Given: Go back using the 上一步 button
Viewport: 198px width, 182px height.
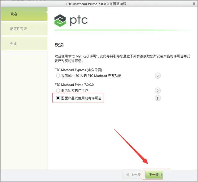Looking at the screenshot, I should pos(133,175).
